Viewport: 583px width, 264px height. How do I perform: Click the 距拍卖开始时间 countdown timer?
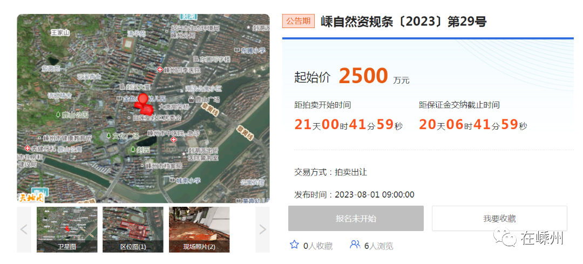[349, 125]
